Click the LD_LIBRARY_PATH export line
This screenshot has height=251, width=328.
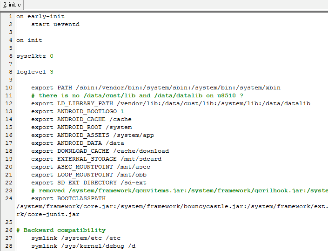(171, 103)
